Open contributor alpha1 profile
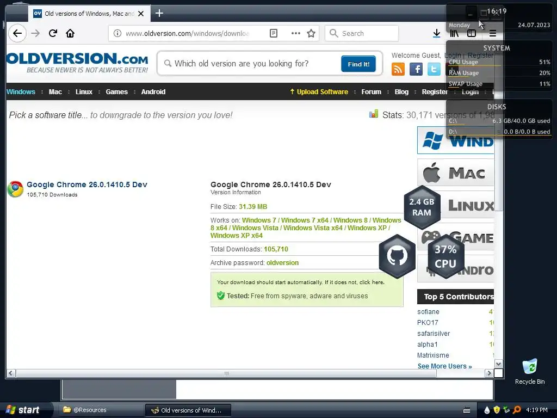Screen dimensions: 557x418 (428, 345)
